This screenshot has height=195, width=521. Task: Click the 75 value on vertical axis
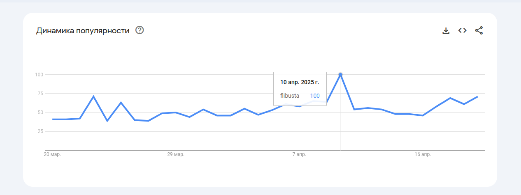40,94
